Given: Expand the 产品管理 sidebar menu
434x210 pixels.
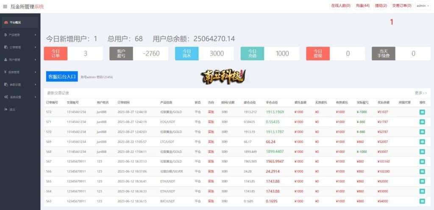Looking at the screenshot, I should click(x=20, y=35).
